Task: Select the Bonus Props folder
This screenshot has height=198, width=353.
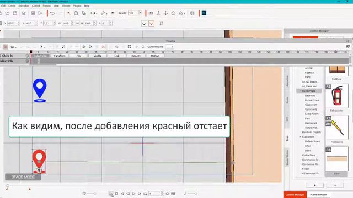Action: pyautogui.click(x=312, y=100)
